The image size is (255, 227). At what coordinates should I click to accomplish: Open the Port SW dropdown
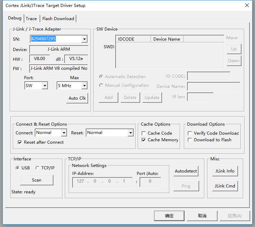[45, 86]
